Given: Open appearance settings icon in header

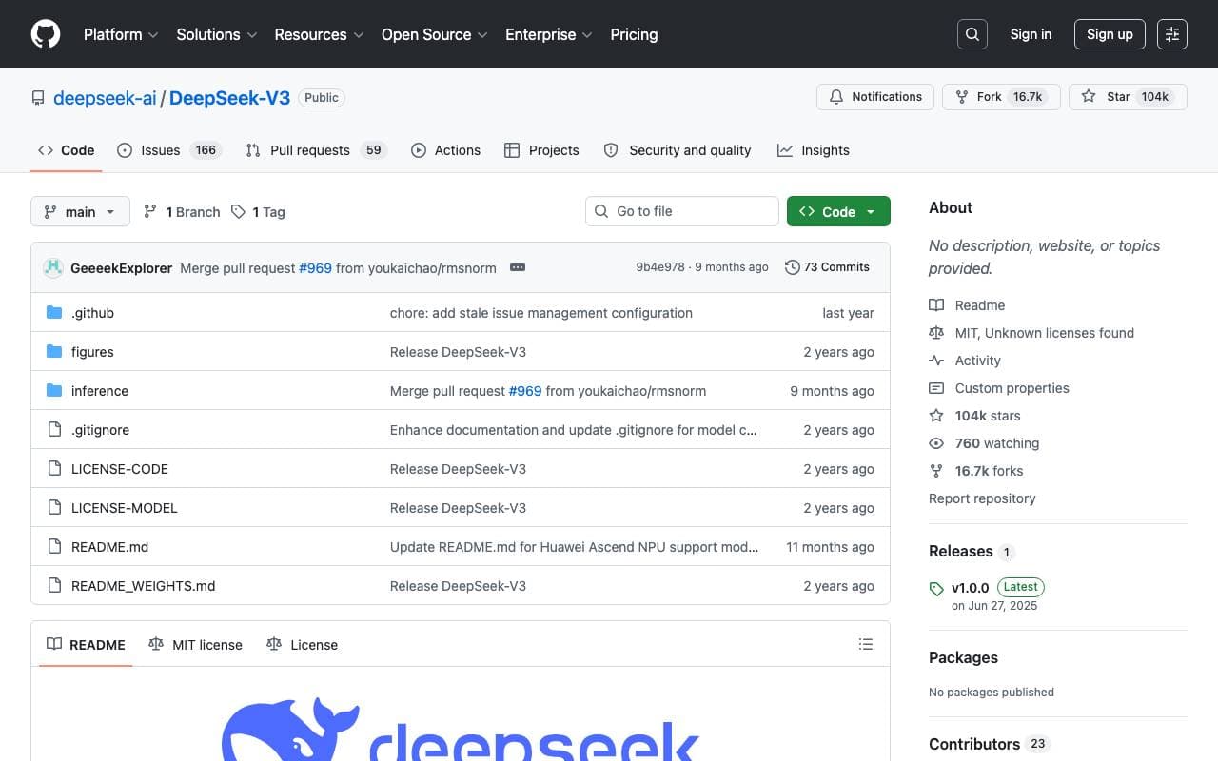Looking at the screenshot, I should (1172, 34).
